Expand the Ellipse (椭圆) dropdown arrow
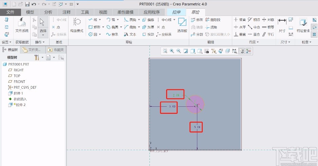Viewport: 318px width, 166px height. [x=121, y=27]
